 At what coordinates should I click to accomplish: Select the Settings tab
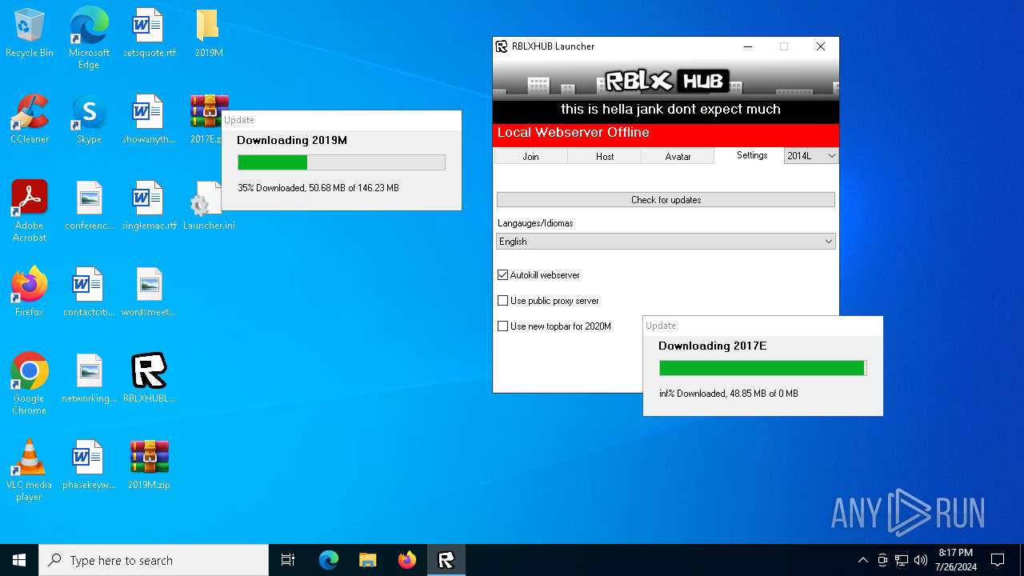click(x=751, y=156)
